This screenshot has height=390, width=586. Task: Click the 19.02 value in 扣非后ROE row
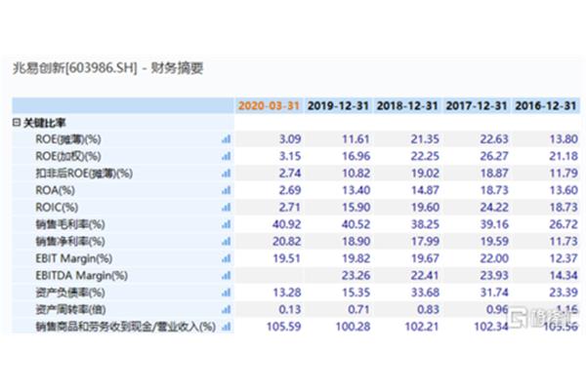tap(425, 174)
